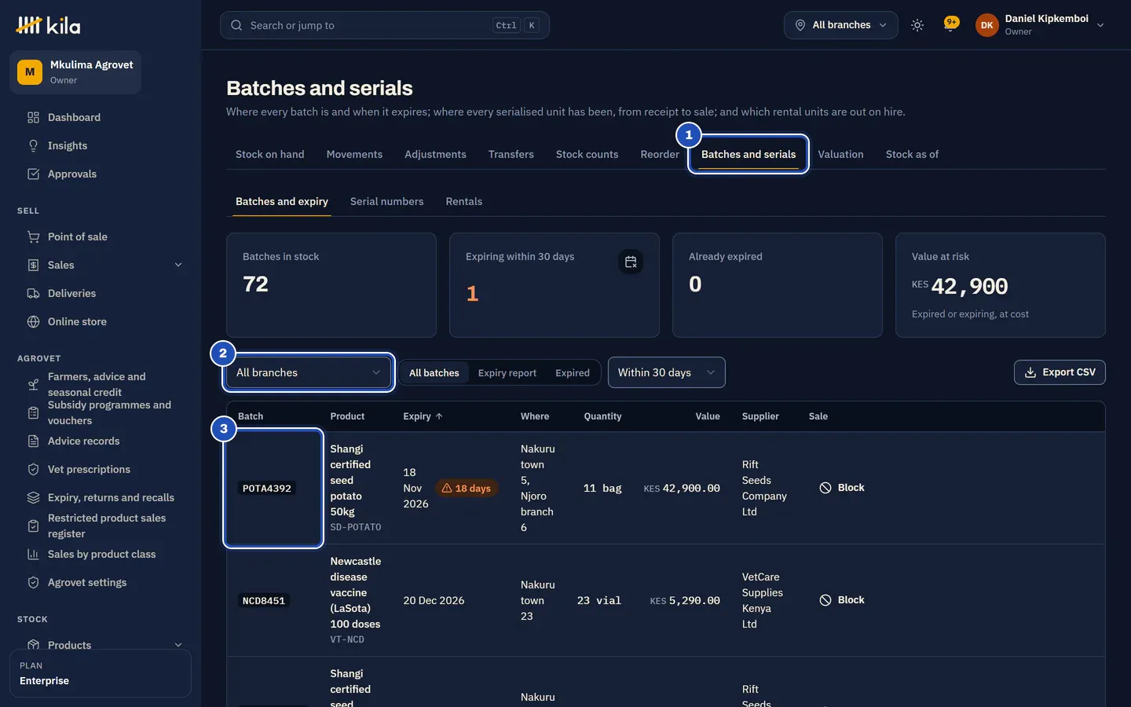
Task: Click the Online store globe icon
Action: tap(33, 322)
